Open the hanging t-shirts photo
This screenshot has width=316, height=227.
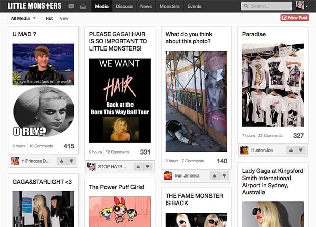tap(273, 85)
